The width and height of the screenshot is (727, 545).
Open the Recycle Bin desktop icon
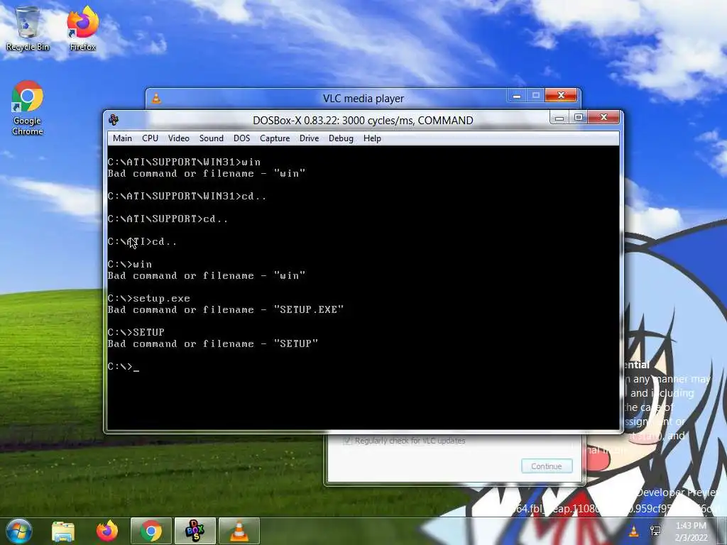[28, 28]
